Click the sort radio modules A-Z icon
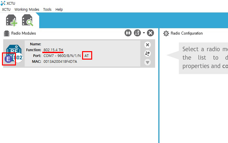 pyautogui.click(x=137, y=33)
